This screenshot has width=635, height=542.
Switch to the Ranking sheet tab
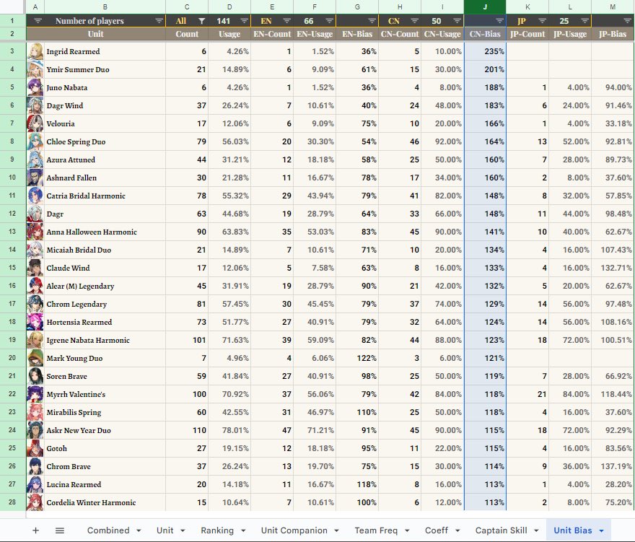[x=217, y=530]
